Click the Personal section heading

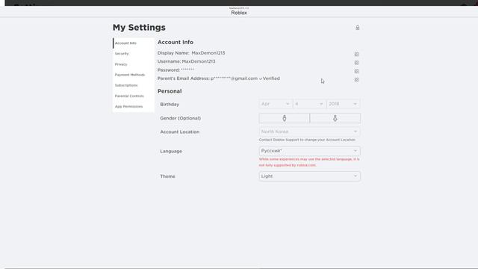click(x=170, y=91)
